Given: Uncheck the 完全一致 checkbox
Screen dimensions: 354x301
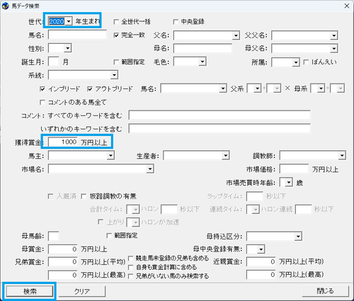Looking at the screenshot, I should [116, 35].
